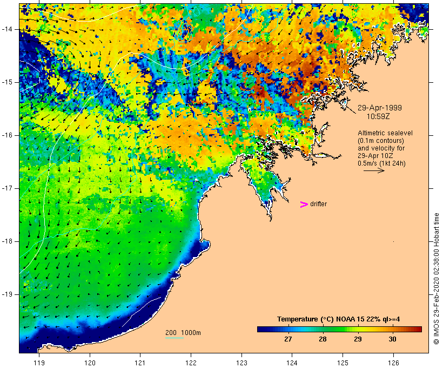Image resolution: width=443 pixels, height=368 pixels.
Task: Click longitude axis label 125
Action: tap(343, 363)
